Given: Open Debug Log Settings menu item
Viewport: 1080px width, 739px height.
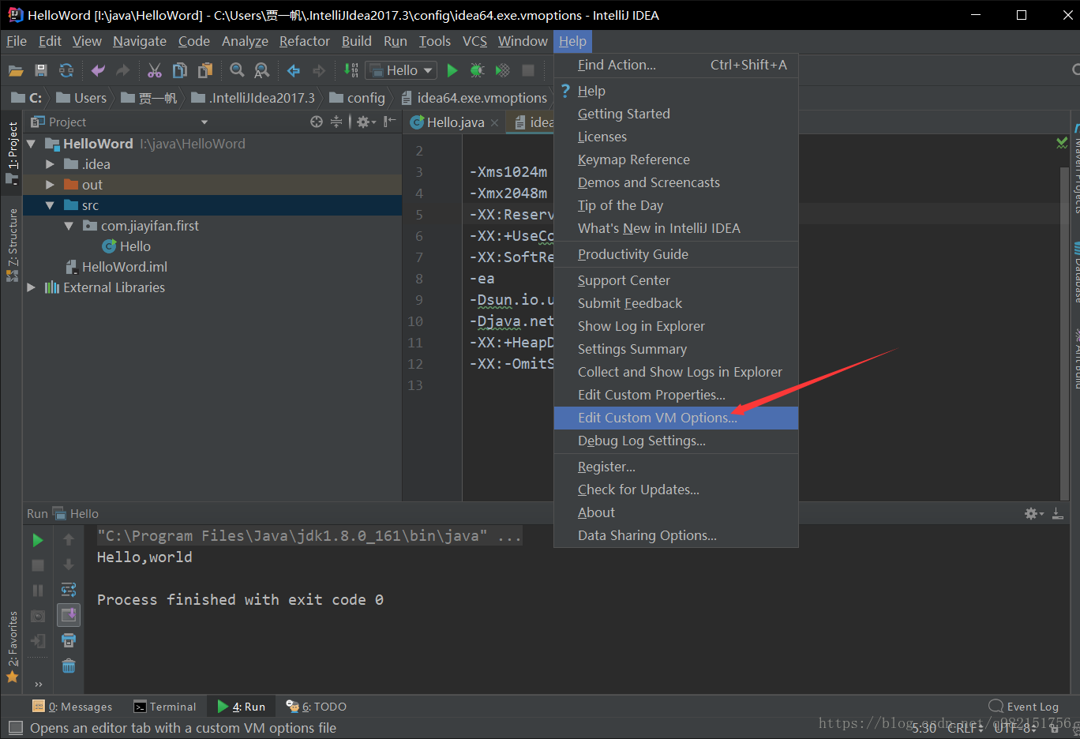Looking at the screenshot, I should (x=676, y=441).
